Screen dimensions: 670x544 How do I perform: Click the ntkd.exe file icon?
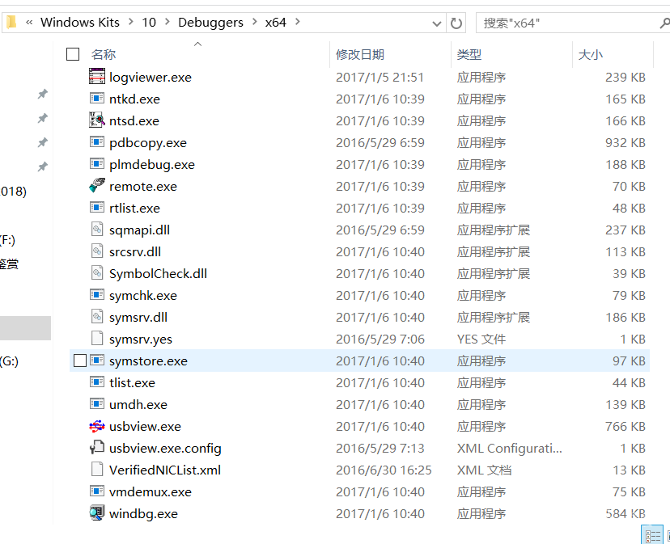tap(97, 98)
